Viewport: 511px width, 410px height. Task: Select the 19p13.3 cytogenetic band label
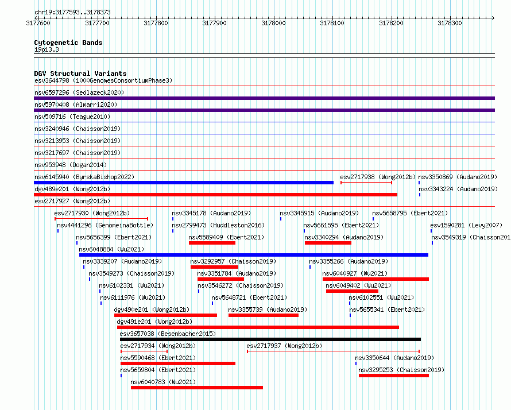click(x=46, y=50)
